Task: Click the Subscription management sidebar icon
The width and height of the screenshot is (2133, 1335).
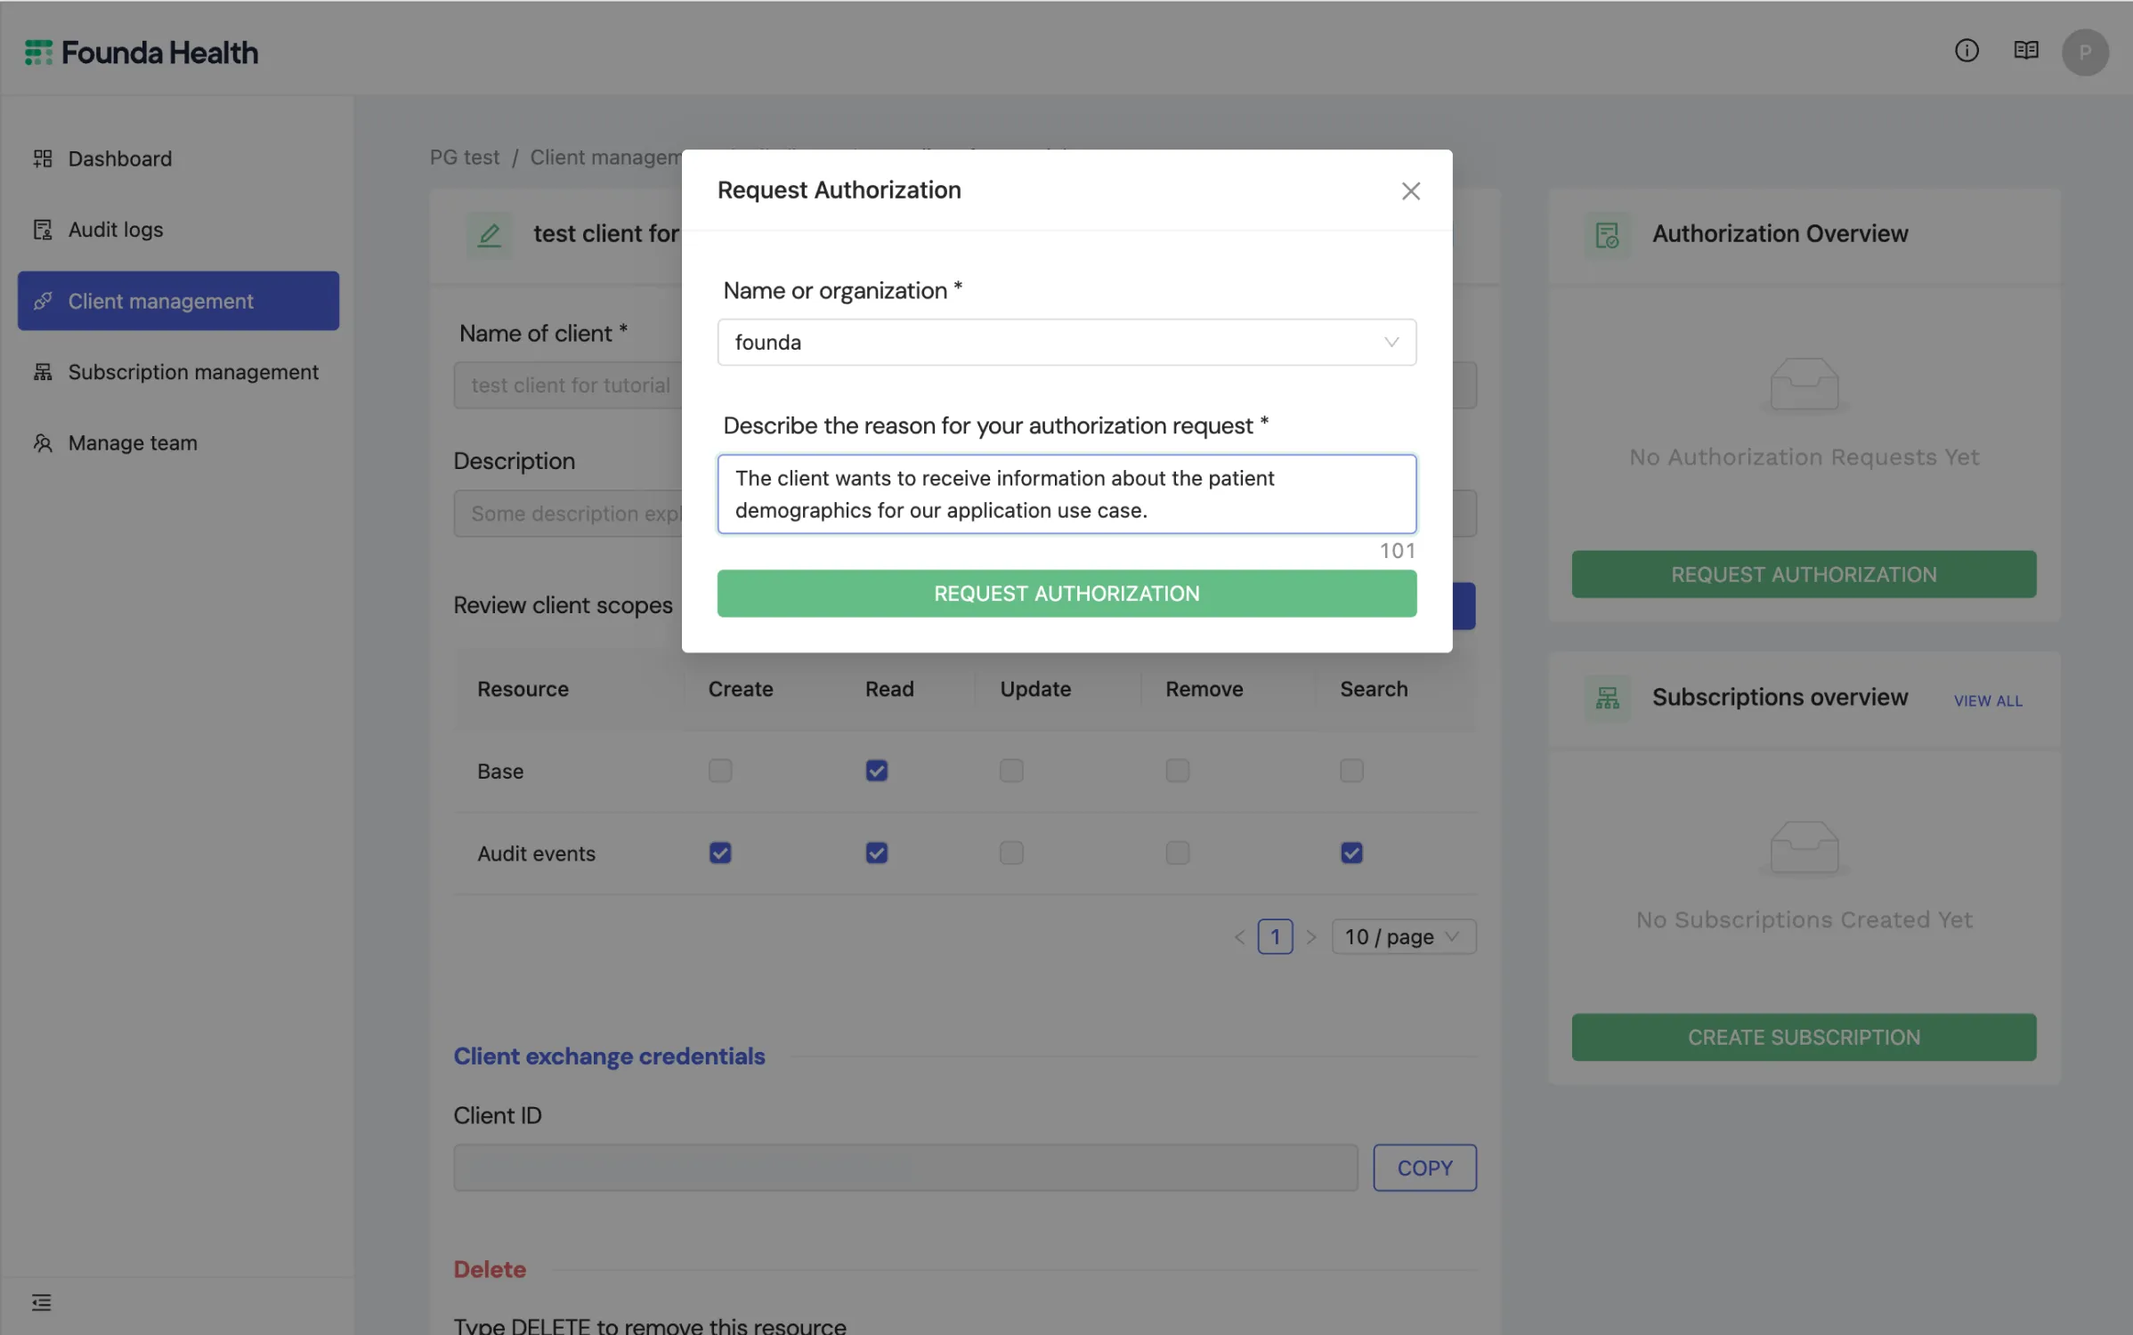Action: [43, 372]
